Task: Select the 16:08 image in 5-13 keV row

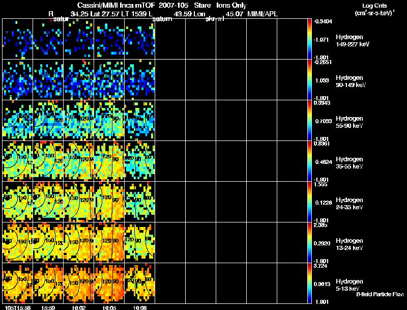Action: [x=139, y=283]
